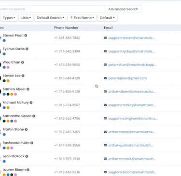Open email link support+tychus@smartmatc...
Viewport: 181px width, 176px height.
[132, 51]
